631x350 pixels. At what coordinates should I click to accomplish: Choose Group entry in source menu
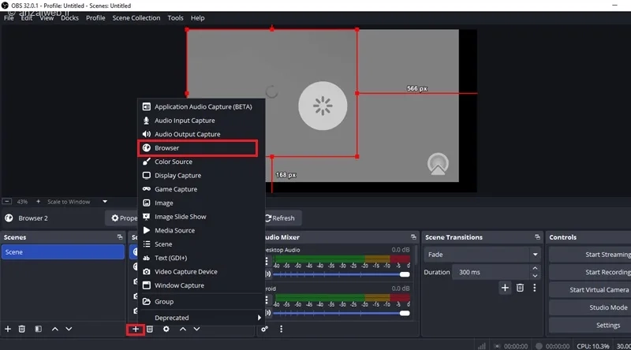(x=201, y=301)
